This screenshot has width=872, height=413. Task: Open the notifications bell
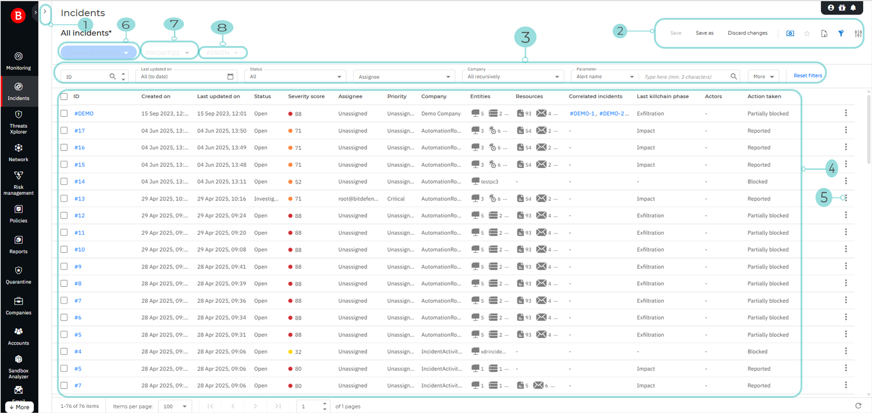[x=853, y=8]
